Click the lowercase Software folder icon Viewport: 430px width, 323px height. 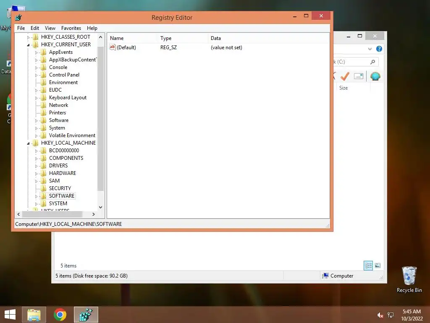tap(44, 120)
